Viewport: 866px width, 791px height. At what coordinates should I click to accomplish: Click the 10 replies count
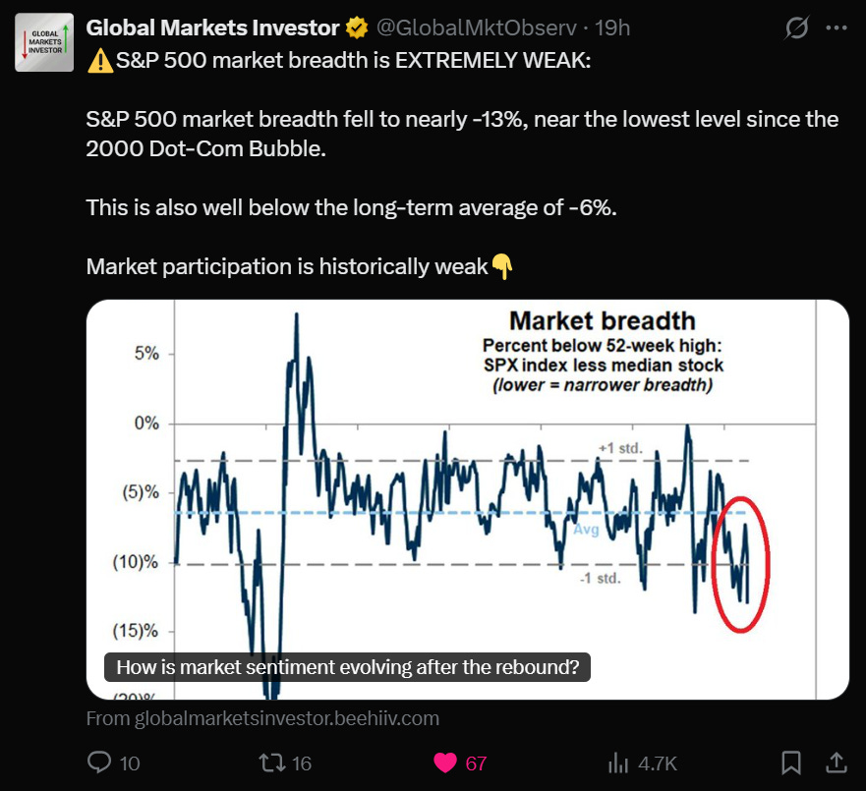coord(130,763)
